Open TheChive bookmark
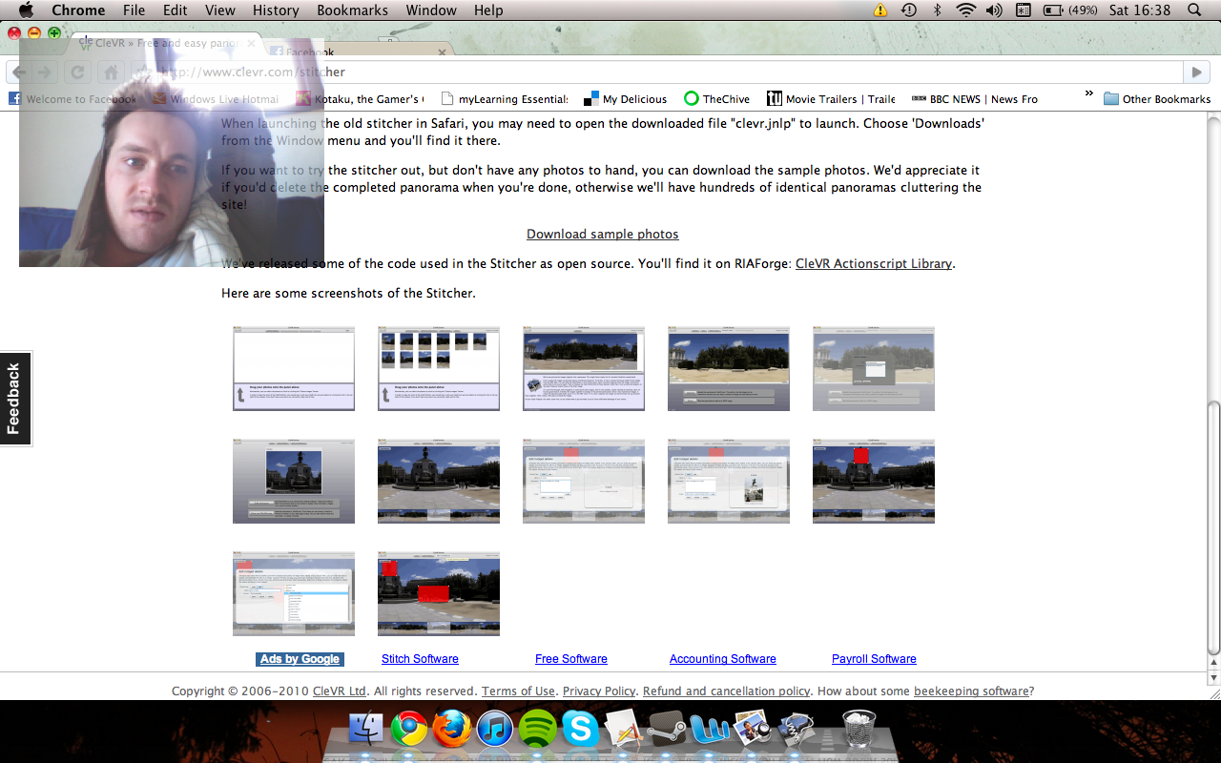Viewport: 1221px width, 763px height. [x=717, y=99]
